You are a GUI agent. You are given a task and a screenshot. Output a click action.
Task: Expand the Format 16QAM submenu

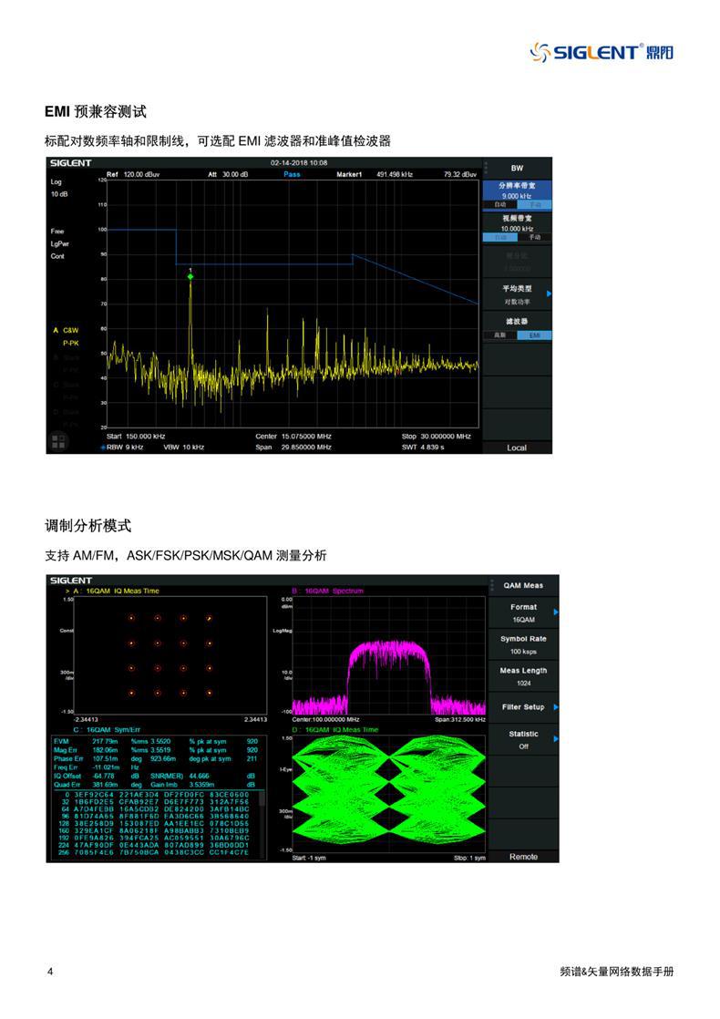[524, 612]
